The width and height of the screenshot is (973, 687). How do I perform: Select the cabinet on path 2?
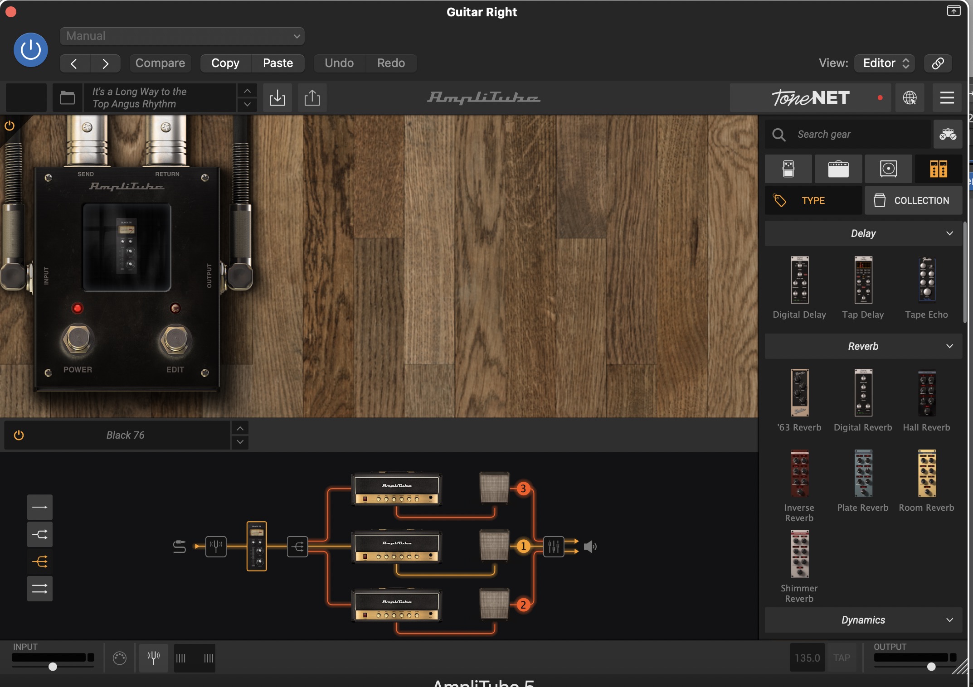(494, 604)
